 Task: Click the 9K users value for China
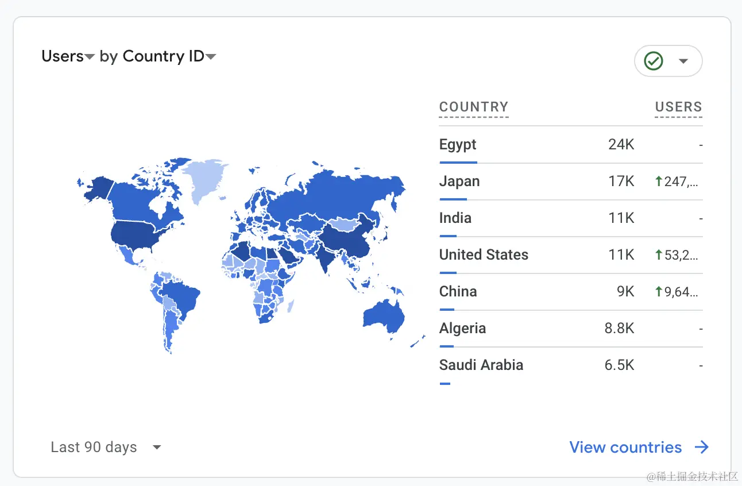pyautogui.click(x=625, y=291)
